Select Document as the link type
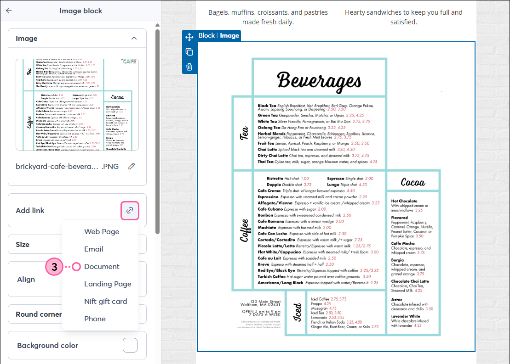This screenshot has width=510, height=364. click(x=101, y=266)
